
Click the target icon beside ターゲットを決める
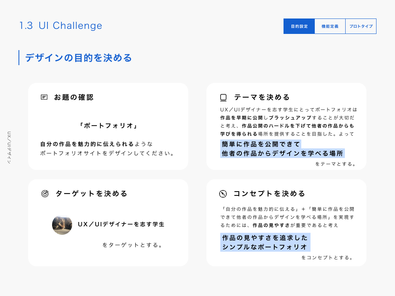(x=45, y=193)
